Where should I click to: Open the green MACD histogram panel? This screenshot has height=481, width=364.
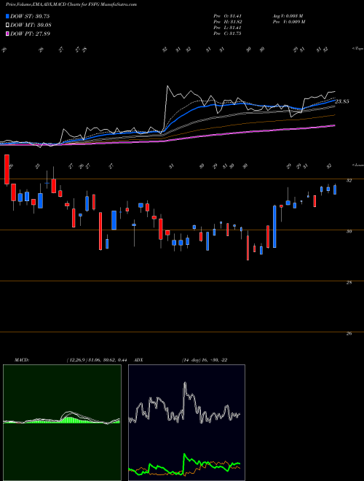[62, 423]
